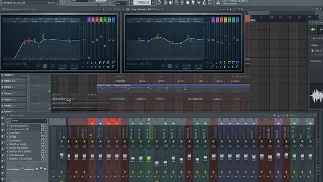Viewport: 323px width, 182px height.
Task: Open the Mixer window menu arrow
Action: 8,115
